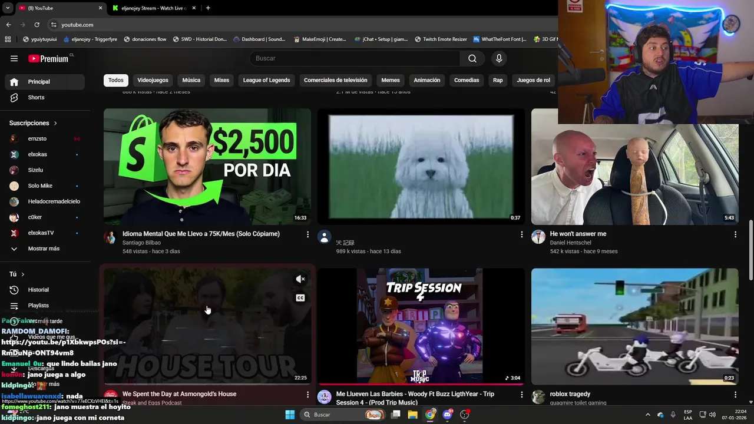Open more options for roblox tragedy
This screenshot has width=754, height=424.
pos(735,395)
